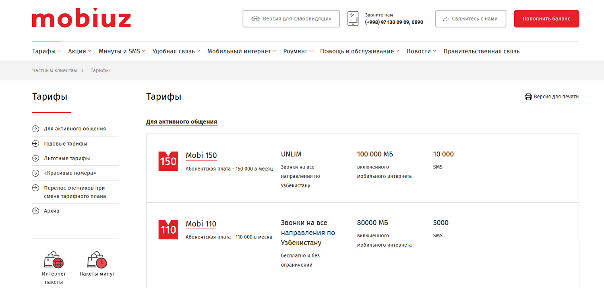Open the Удобная связь menu

(174, 51)
